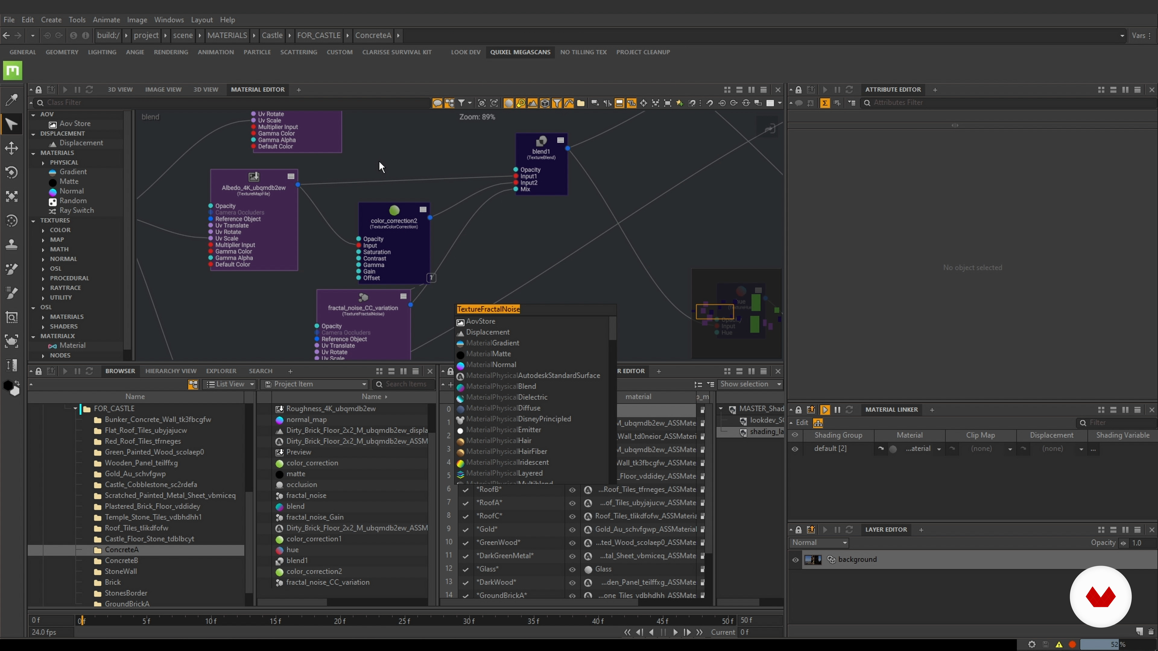Select the rotate tool in left toolbar
The height and width of the screenshot is (651, 1158).
11,172
